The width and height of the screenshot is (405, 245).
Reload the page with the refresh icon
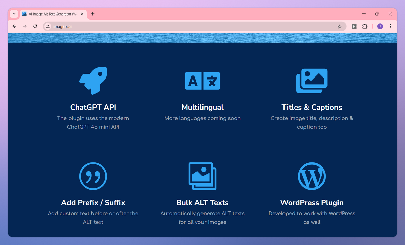click(x=35, y=26)
